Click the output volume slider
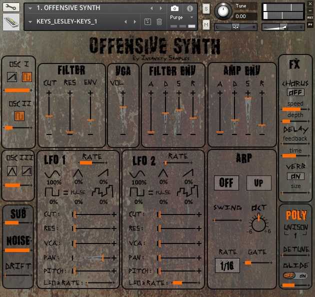 pyautogui.click(x=283, y=27)
